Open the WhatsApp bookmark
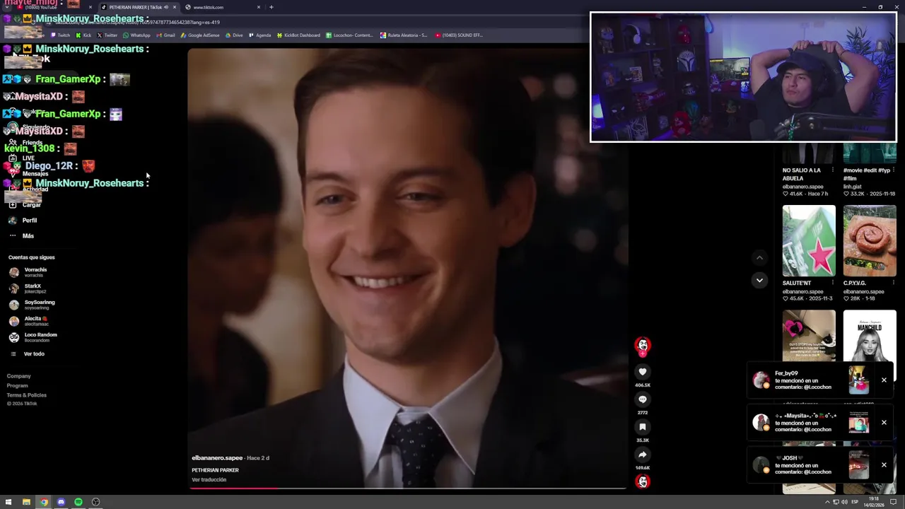Image resolution: width=905 pixels, height=509 pixels. (136, 35)
